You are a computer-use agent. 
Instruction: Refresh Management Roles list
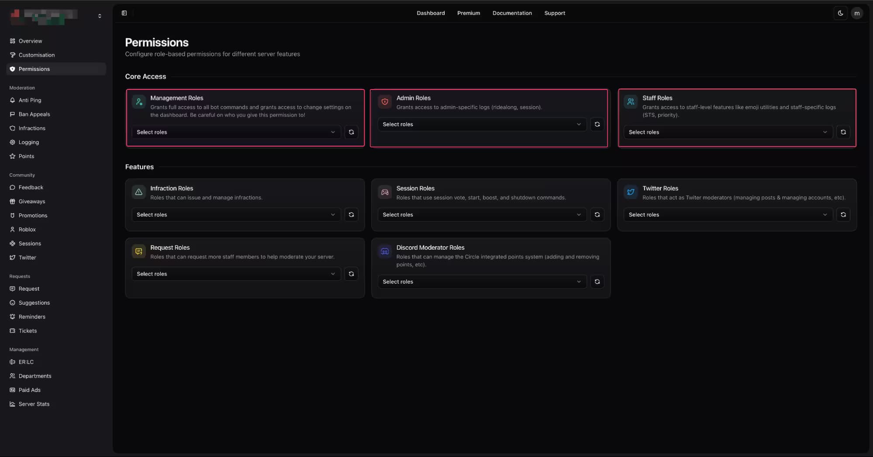click(x=351, y=132)
